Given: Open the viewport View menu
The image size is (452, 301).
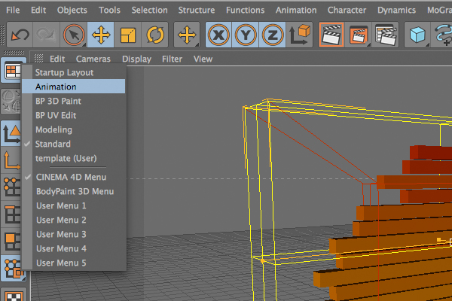Looking at the screenshot, I should [203, 59].
